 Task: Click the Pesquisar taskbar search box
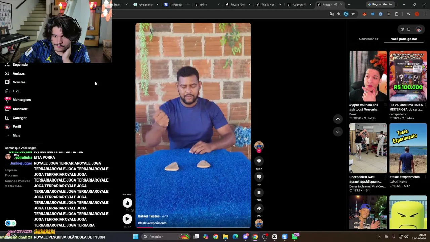(167, 237)
